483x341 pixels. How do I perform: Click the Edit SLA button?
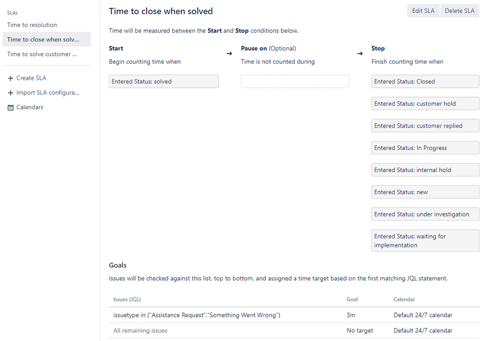click(x=423, y=11)
